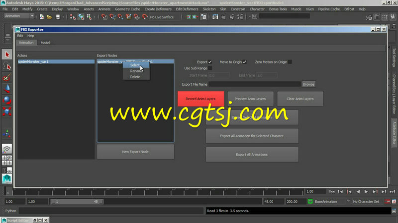Click the range slider bar showing 1 to 45
This screenshot has height=223, width=398.
click(77, 202)
